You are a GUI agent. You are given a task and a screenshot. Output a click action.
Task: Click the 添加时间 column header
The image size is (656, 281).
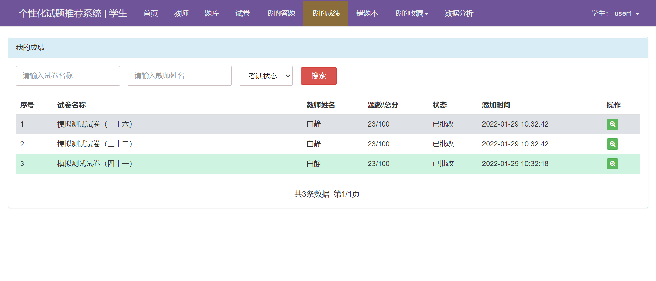coord(496,105)
